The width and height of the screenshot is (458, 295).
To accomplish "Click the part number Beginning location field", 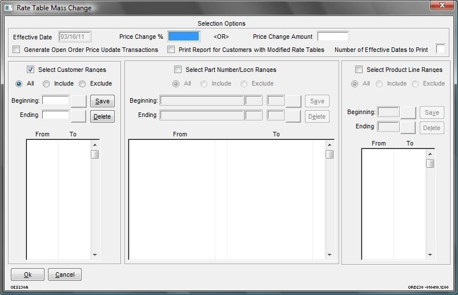I will tap(254, 100).
